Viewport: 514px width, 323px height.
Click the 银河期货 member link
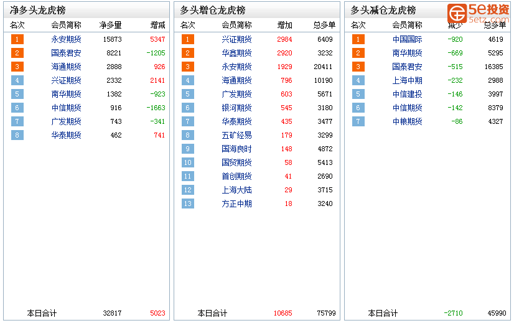point(236,108)
